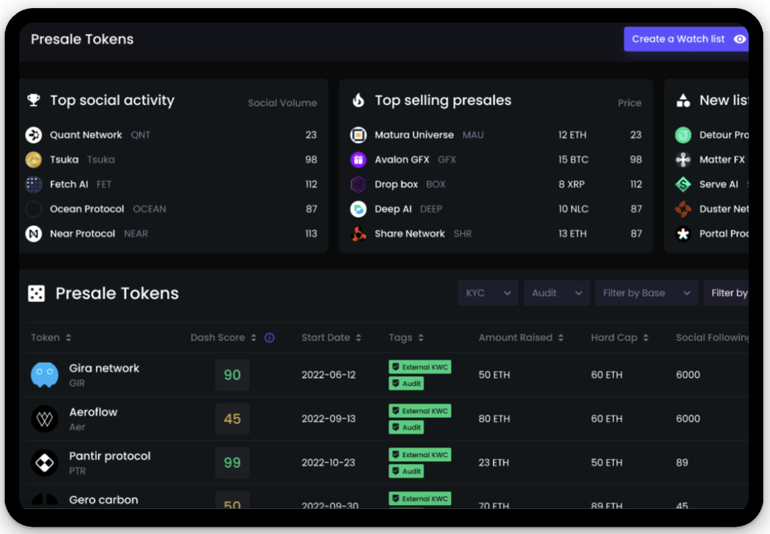
Task: Click the Tsuka token name
Action: point(64,160)
